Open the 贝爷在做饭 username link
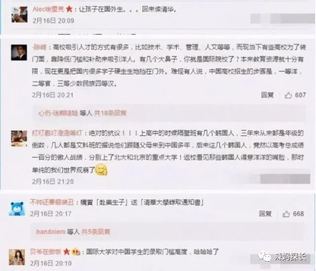 coord(46,252)
